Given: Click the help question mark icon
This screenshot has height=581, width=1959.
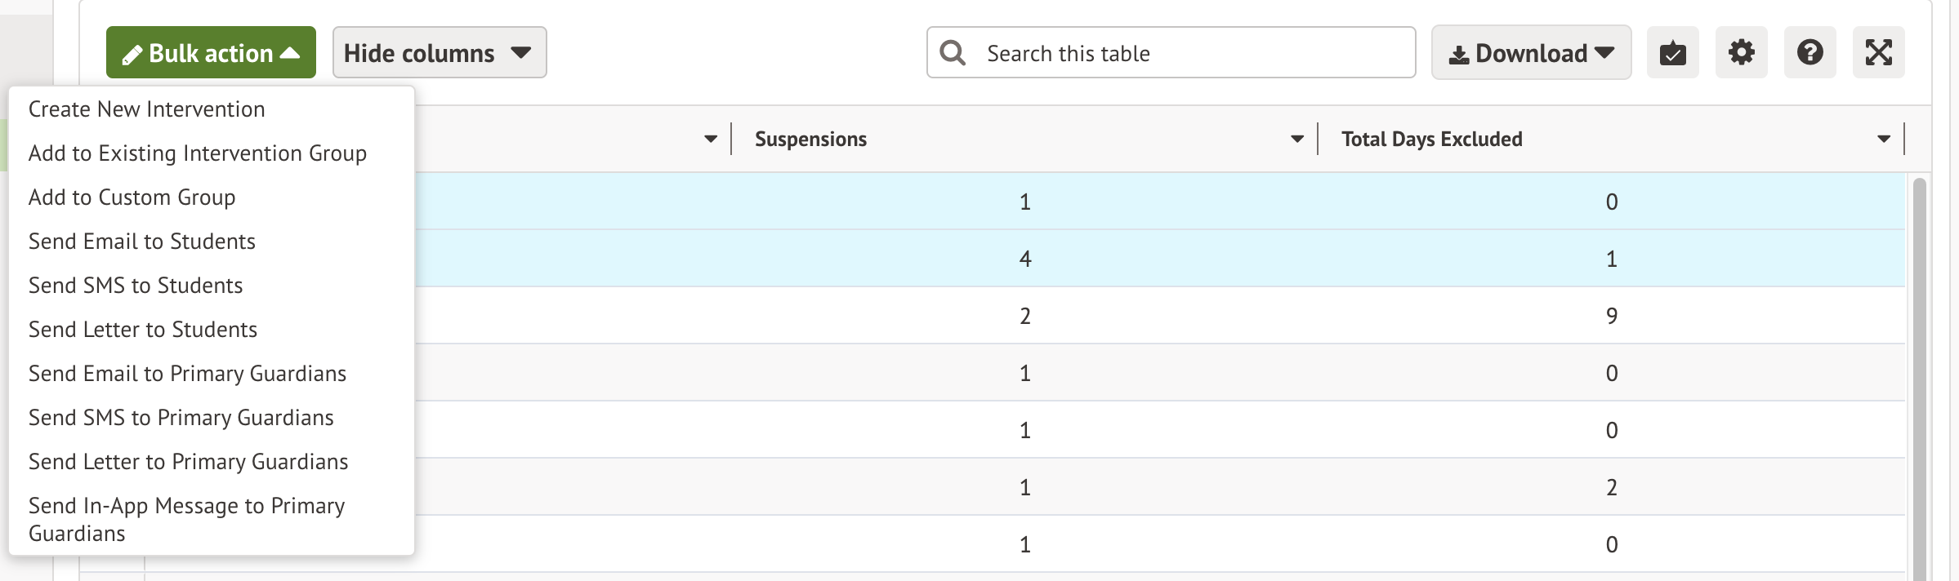Looking at the screenshot, I should click(1810, 53).
